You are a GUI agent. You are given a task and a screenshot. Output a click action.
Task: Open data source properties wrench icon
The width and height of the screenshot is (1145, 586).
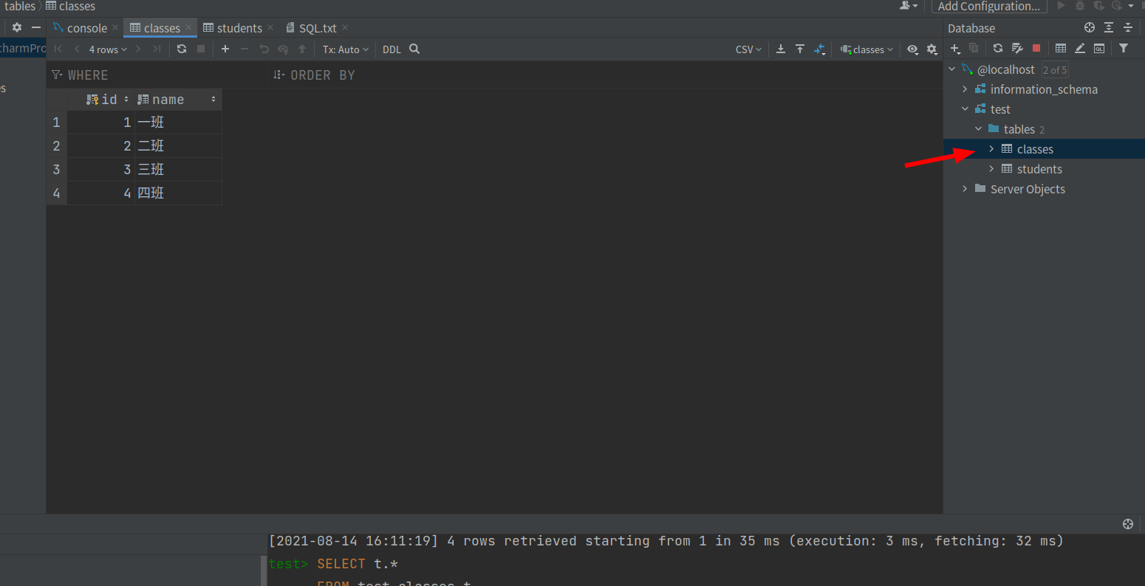[x=1017, y=49]
